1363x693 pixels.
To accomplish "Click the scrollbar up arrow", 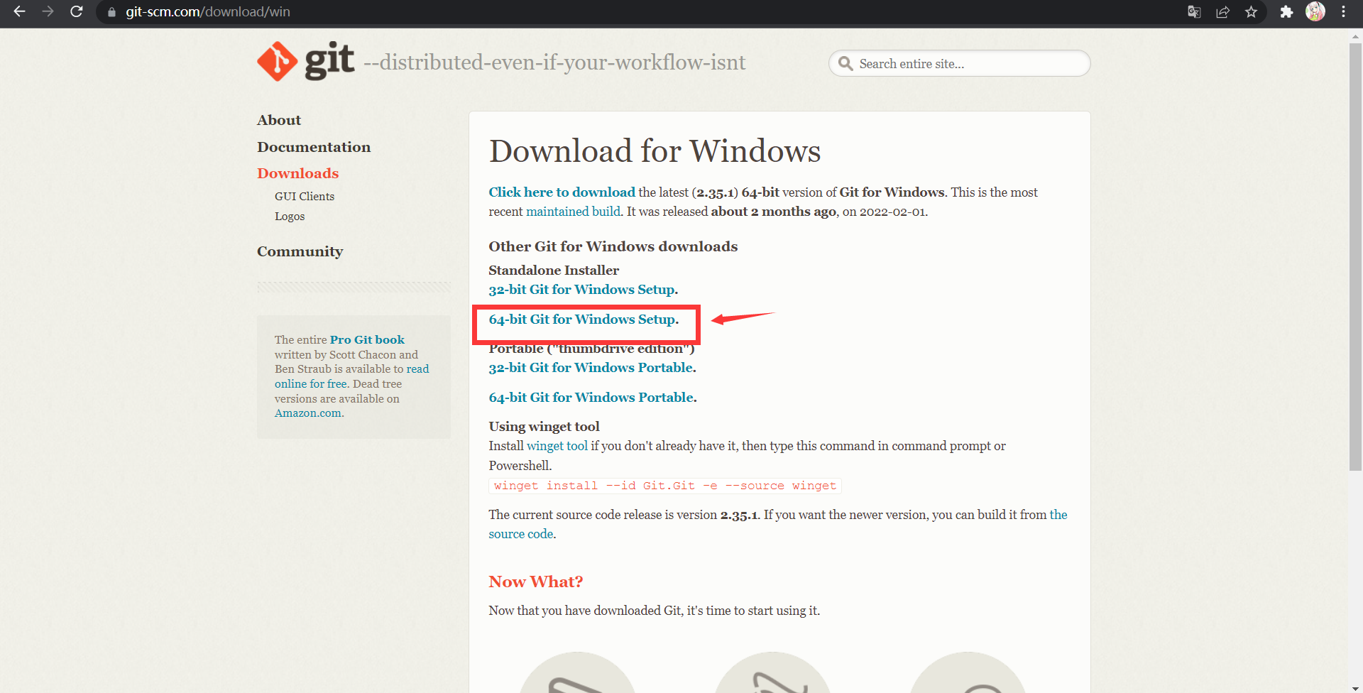I will pos(1355,36).
